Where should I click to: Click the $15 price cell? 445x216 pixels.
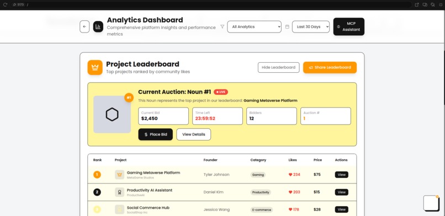317,192
